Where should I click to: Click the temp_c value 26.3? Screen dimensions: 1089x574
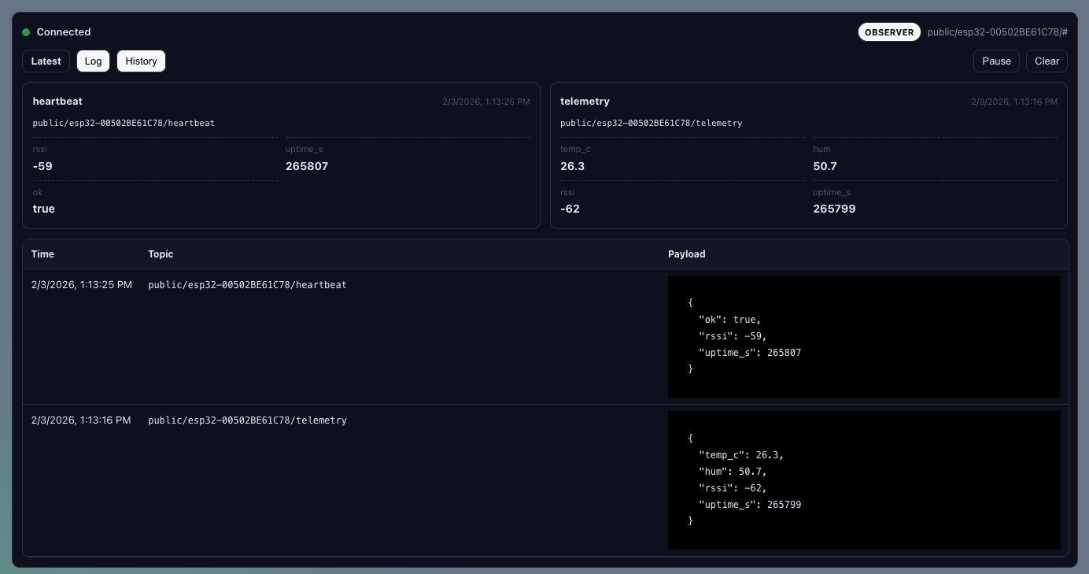pos(572,166)
